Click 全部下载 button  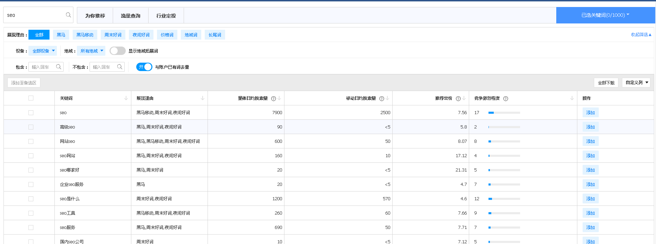tap(606, 83)
